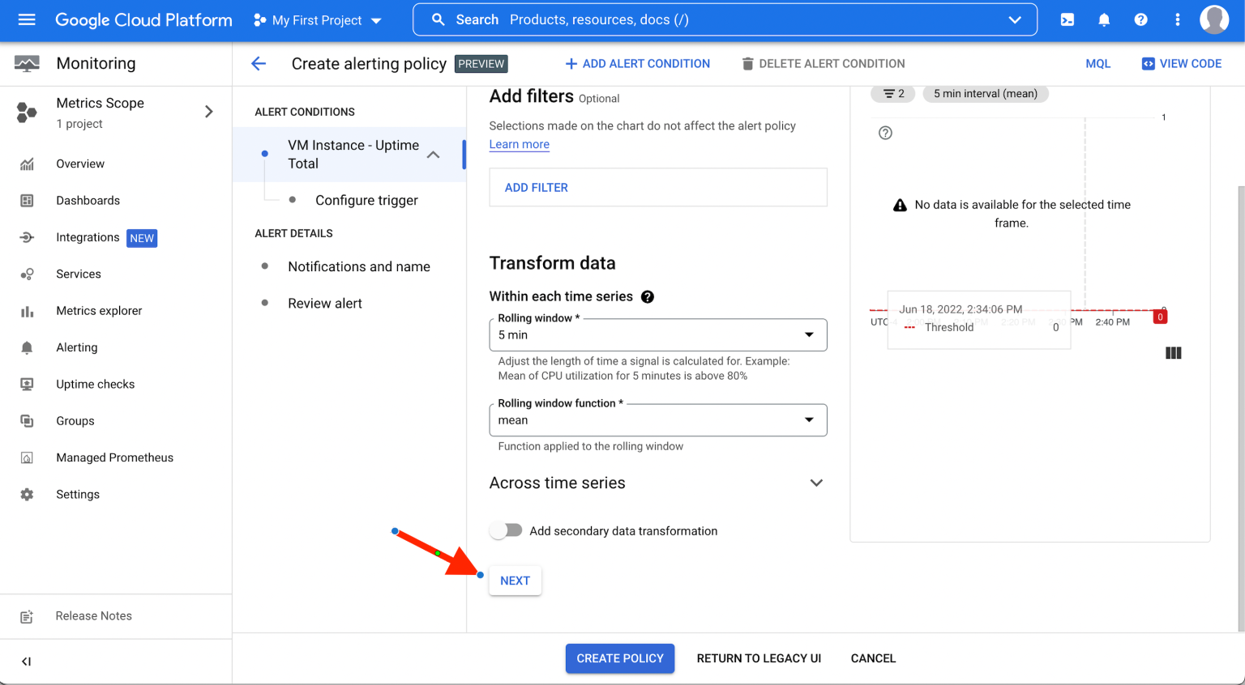
Task: Click the filter count chip showing 2
Action: (x=893, y=94)
